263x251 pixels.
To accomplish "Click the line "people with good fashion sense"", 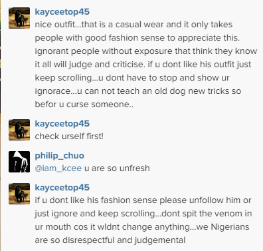I will (x=137, y=38).
